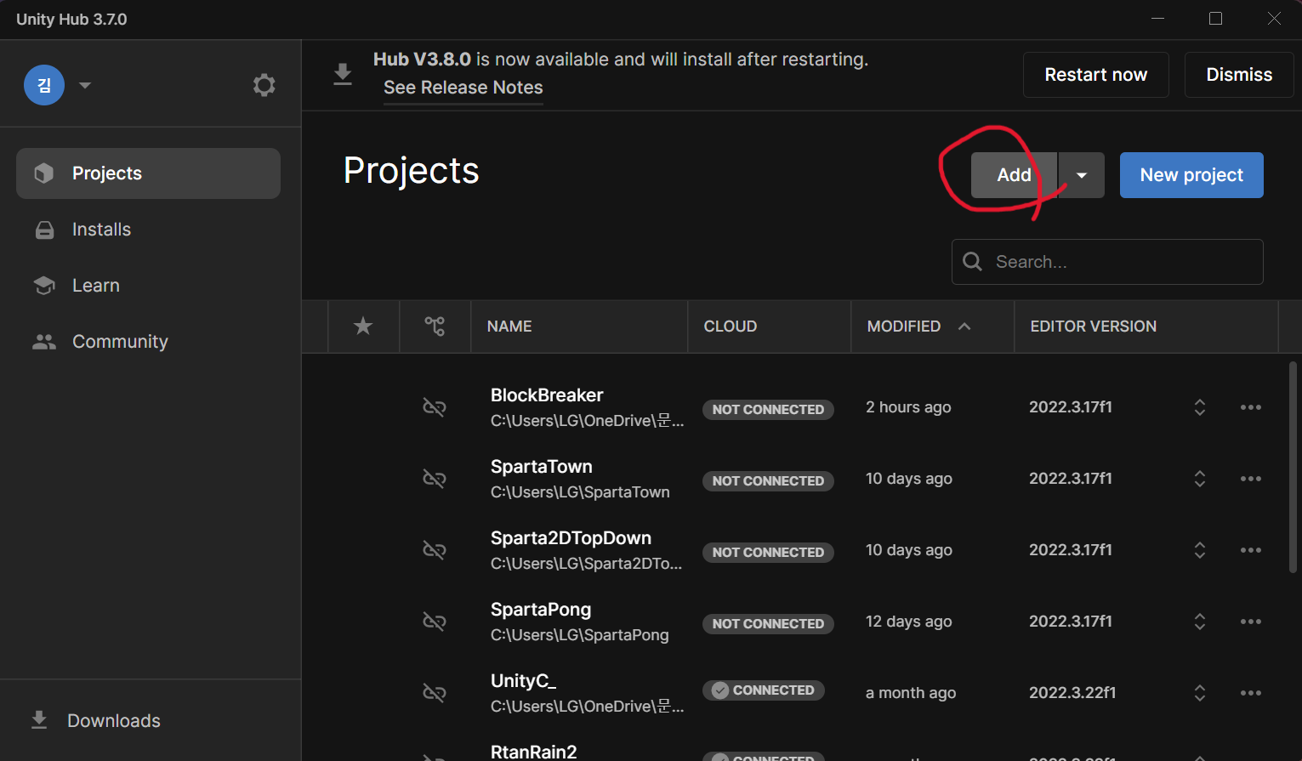Expand the account dropdown arrow
Screen dimensions: 1302x761
85,85
